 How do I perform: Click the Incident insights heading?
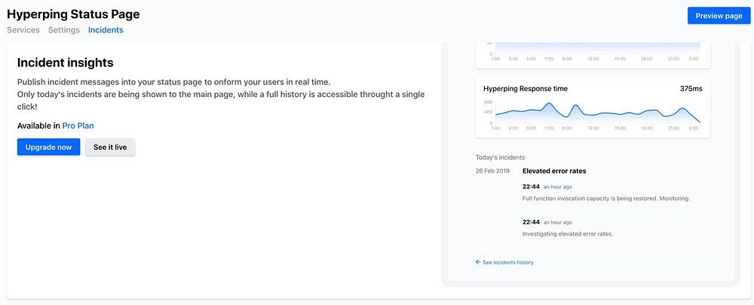(66, 63)
